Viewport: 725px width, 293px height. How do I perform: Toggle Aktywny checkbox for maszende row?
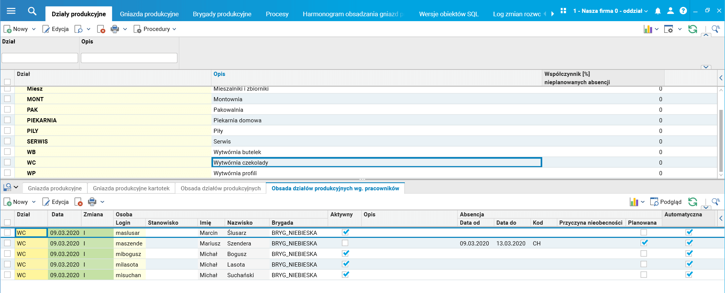click(x=345, y=243)
